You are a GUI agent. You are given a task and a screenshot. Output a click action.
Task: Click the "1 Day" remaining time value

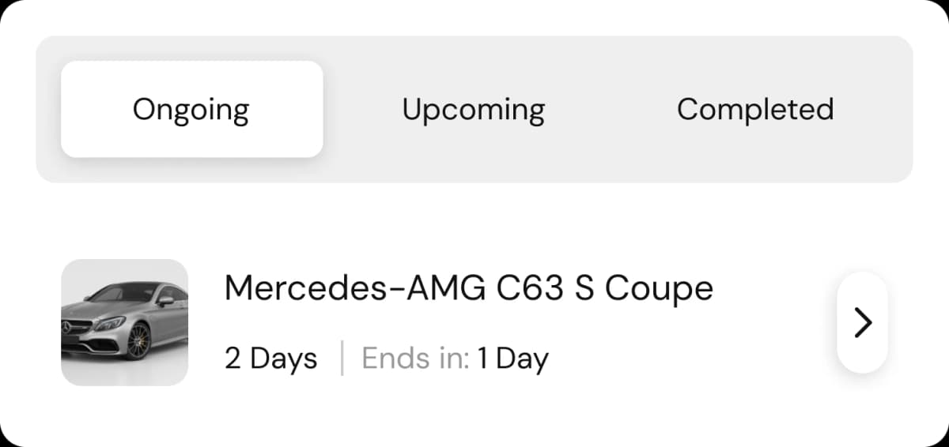[x=512, y=359]
